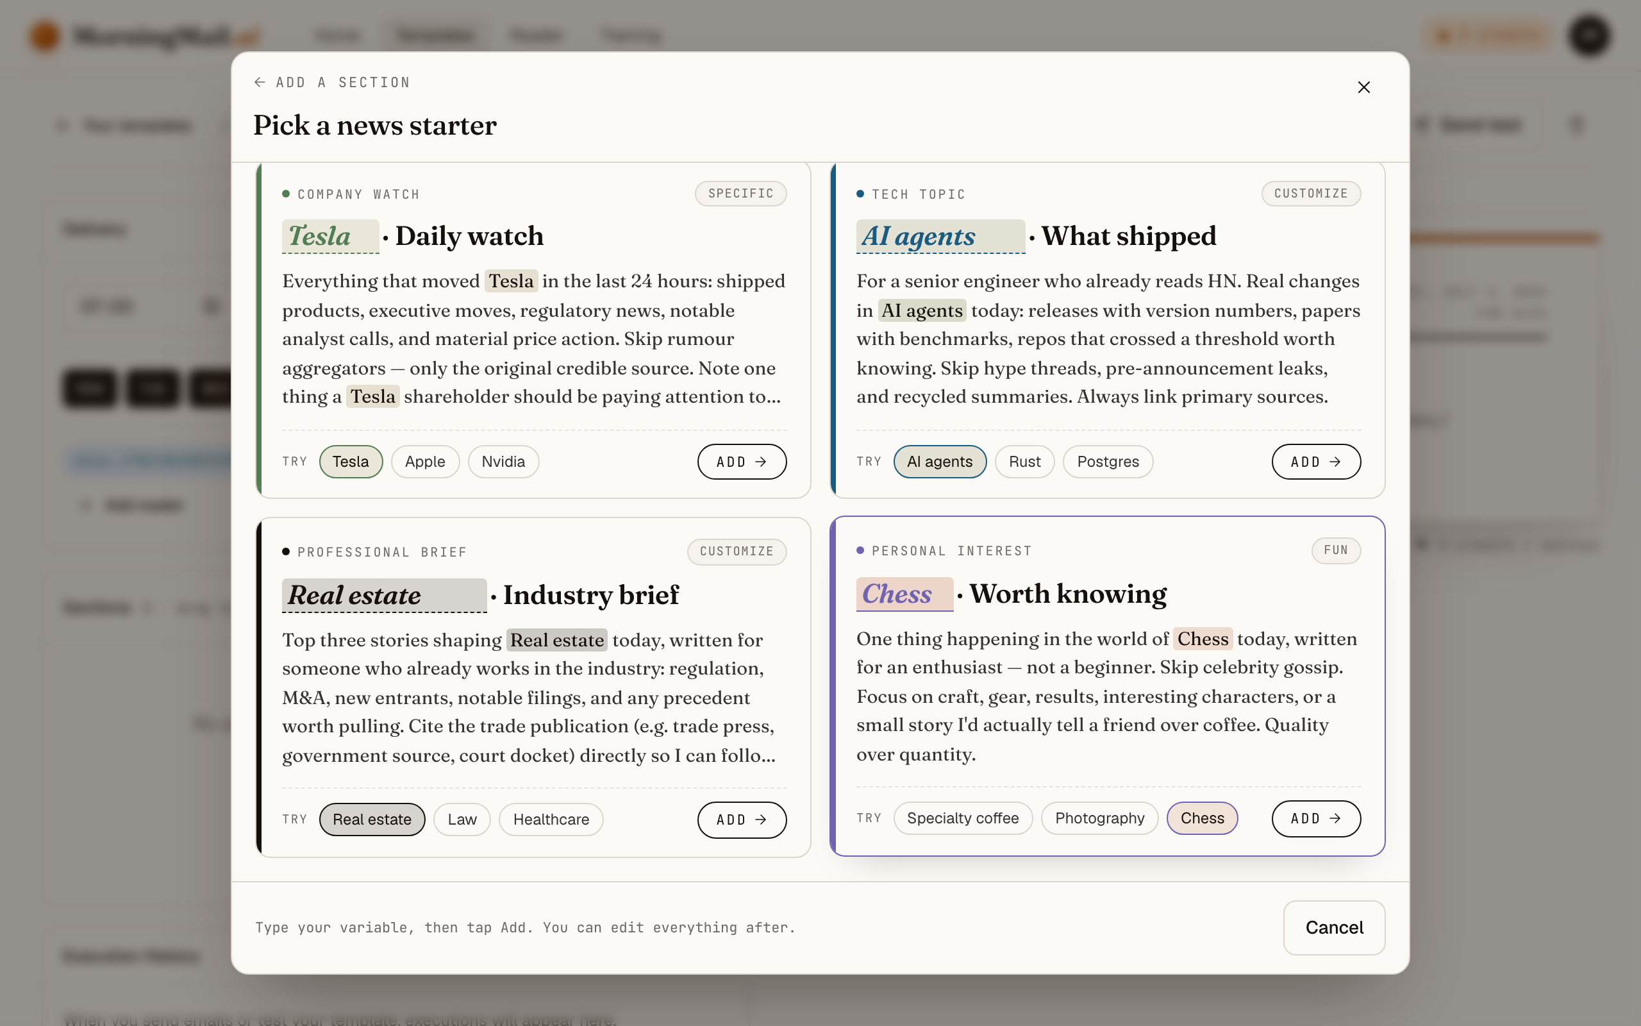Click the PROFESSIONAL BRIEF category label
Viewport: 1641px width, 1026px height.
pos(383,551)
